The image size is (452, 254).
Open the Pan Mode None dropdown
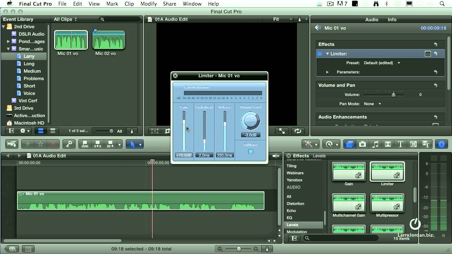[373, 104]
